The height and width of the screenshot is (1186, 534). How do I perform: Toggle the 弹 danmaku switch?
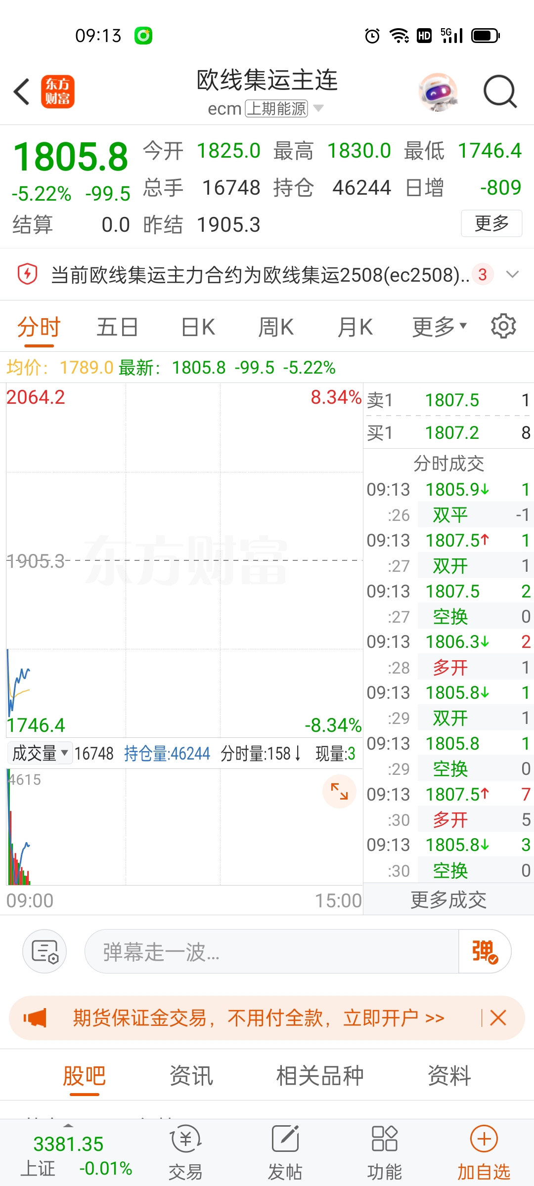(485, 951)
